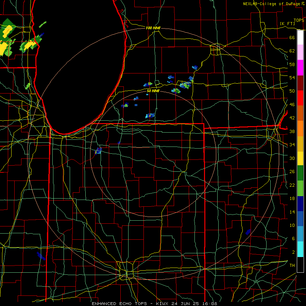Click the "[K FT]" units label

tap(287, 23)
